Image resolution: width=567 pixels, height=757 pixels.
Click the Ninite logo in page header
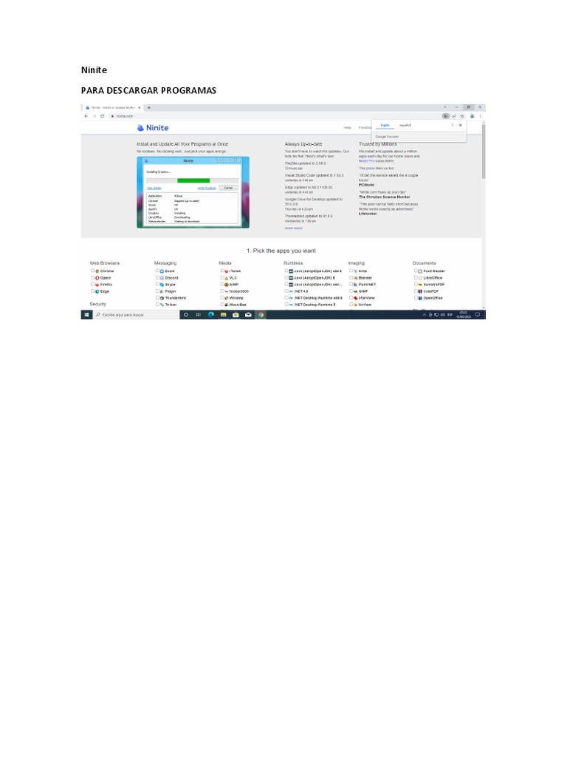152,128
